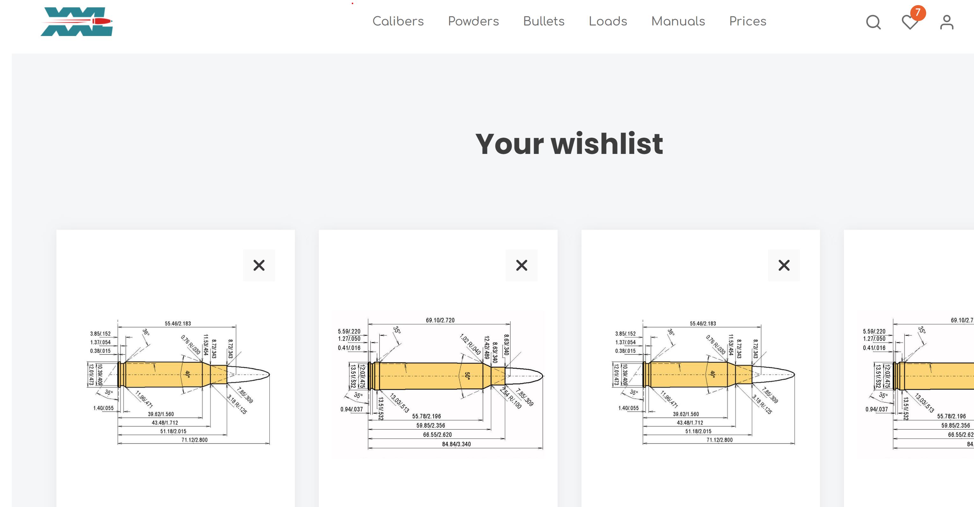
Task: Remove second wishlist card with X button
Action: point(521,265)
